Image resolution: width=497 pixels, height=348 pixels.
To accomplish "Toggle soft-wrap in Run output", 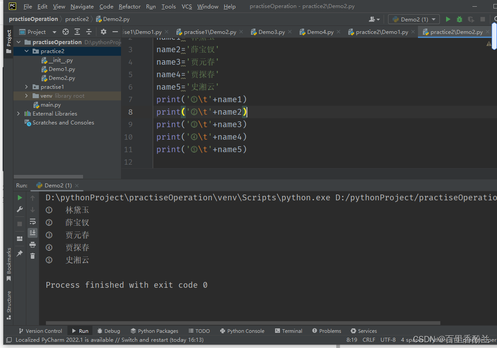I will (32, 221).
